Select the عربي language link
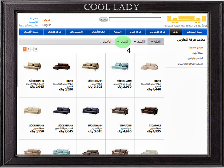 point(47,20)
